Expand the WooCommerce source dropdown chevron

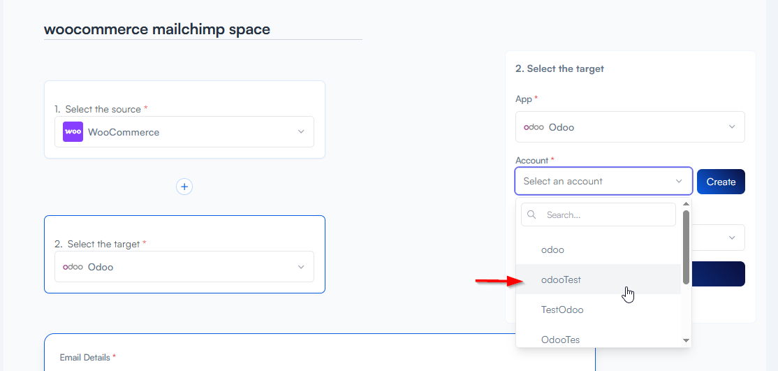coord(301,132)
